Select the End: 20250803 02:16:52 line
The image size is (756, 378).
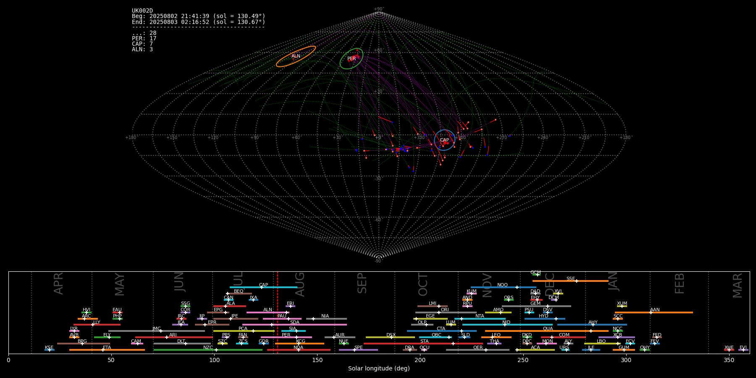pos(199,22)
